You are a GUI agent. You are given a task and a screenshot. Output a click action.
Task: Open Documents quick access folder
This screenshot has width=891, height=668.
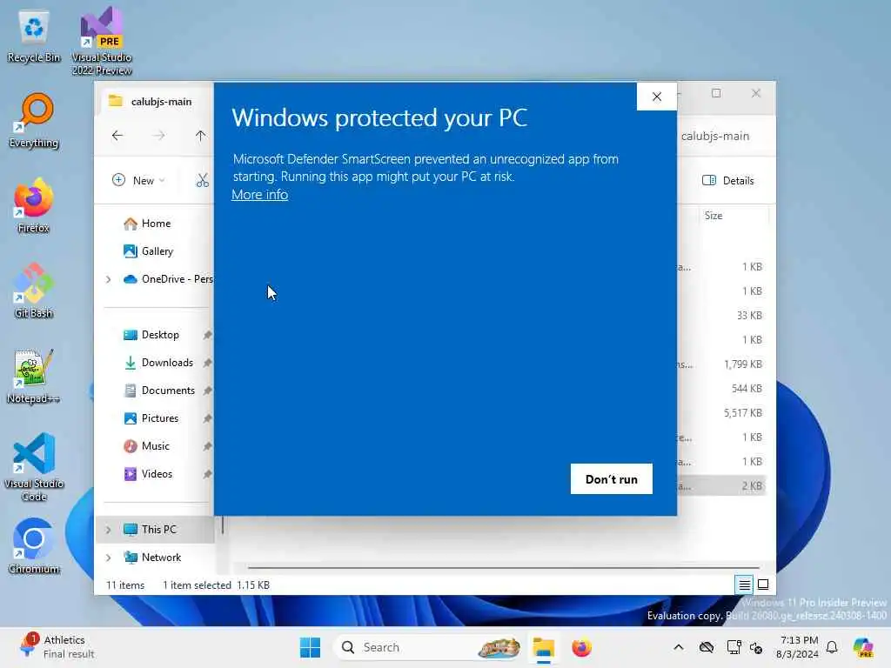(x=159, y=391)
